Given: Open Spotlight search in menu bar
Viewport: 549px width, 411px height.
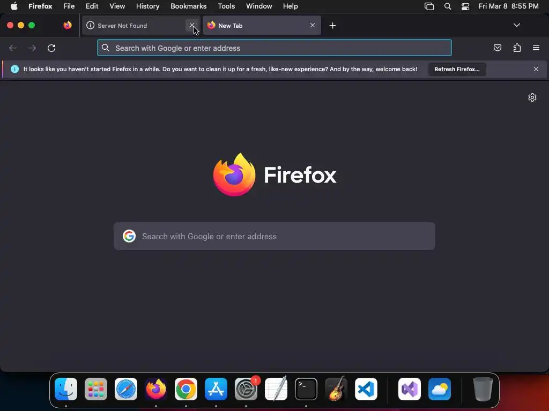Looking at the screenshot, I should click(x=448, y=6).
